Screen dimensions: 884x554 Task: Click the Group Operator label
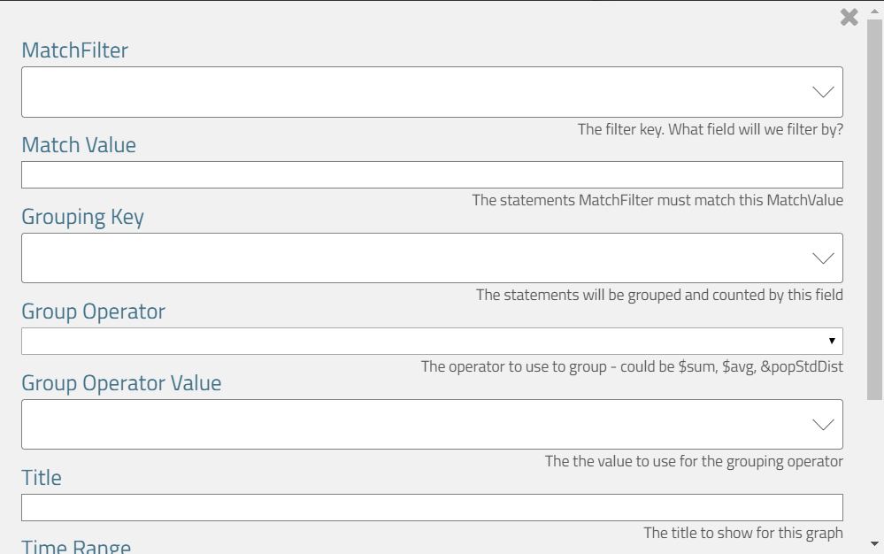[x=93, y=312]
